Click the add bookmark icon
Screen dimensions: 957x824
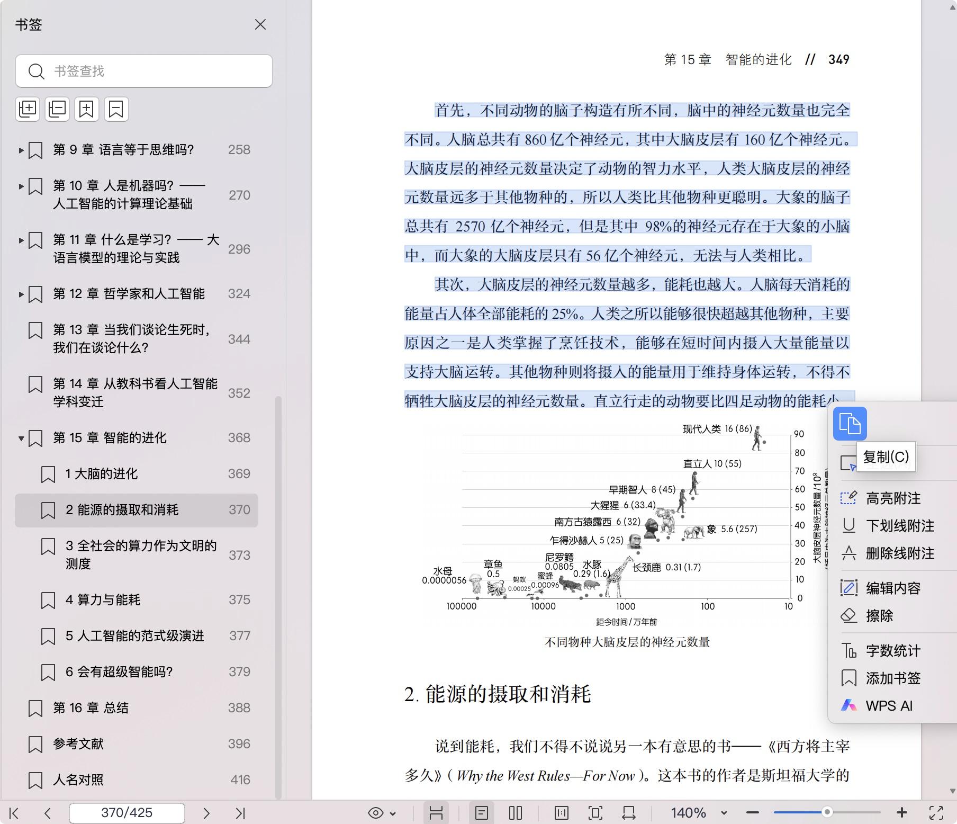coord(86,109)
